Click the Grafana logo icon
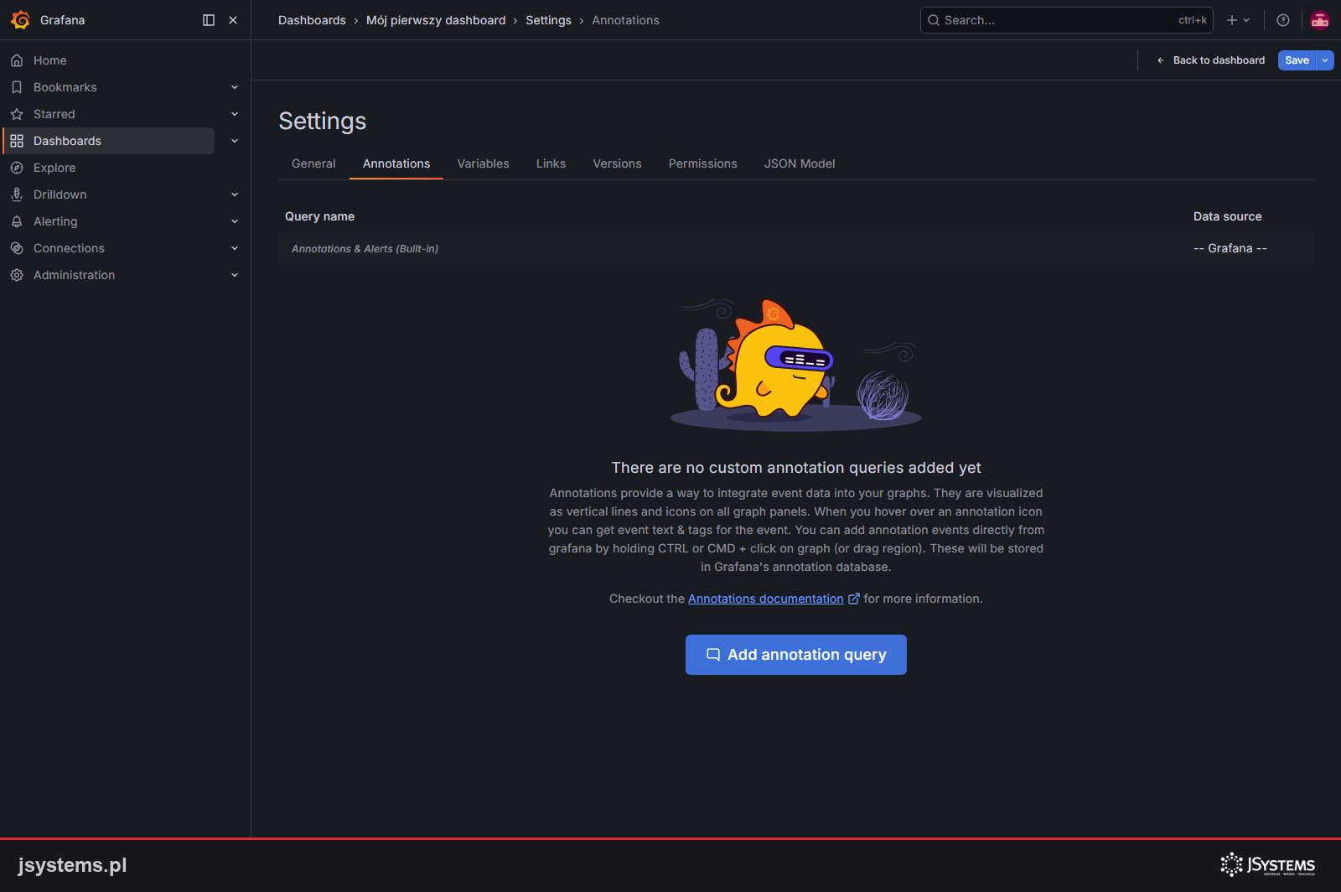Viewport: 1341px width, 892px height. 20,20
